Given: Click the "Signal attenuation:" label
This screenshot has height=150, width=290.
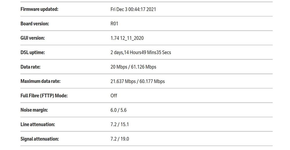Looking at the screenshot, I should 39,139.
